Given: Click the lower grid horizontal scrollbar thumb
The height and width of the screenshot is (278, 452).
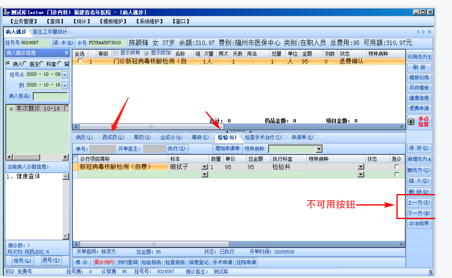Looking at the screenshot, I should pos(154,244).
